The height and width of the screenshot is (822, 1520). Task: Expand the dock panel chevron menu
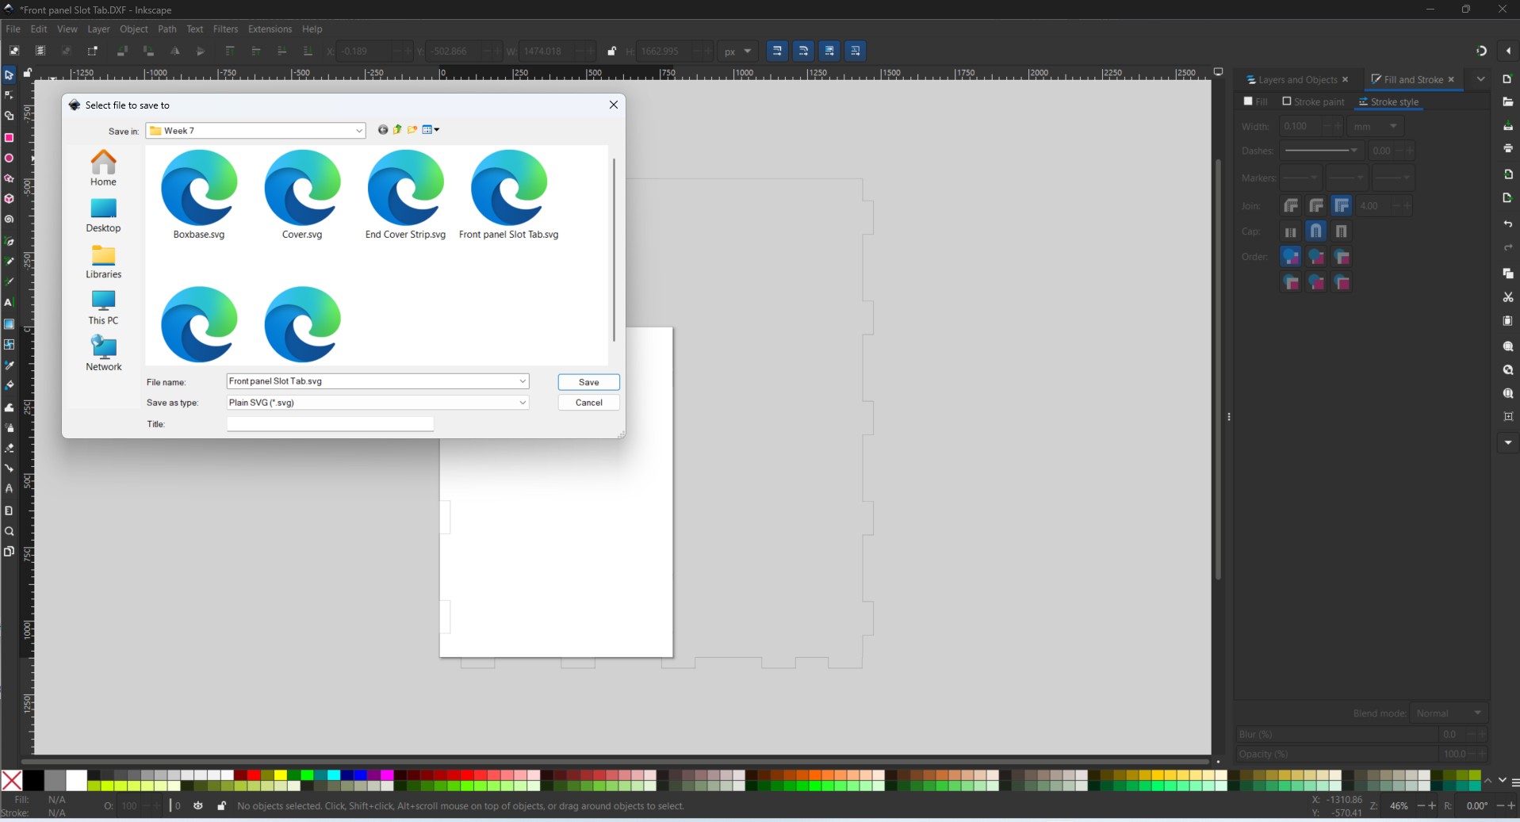click(x=1480, y=79)
